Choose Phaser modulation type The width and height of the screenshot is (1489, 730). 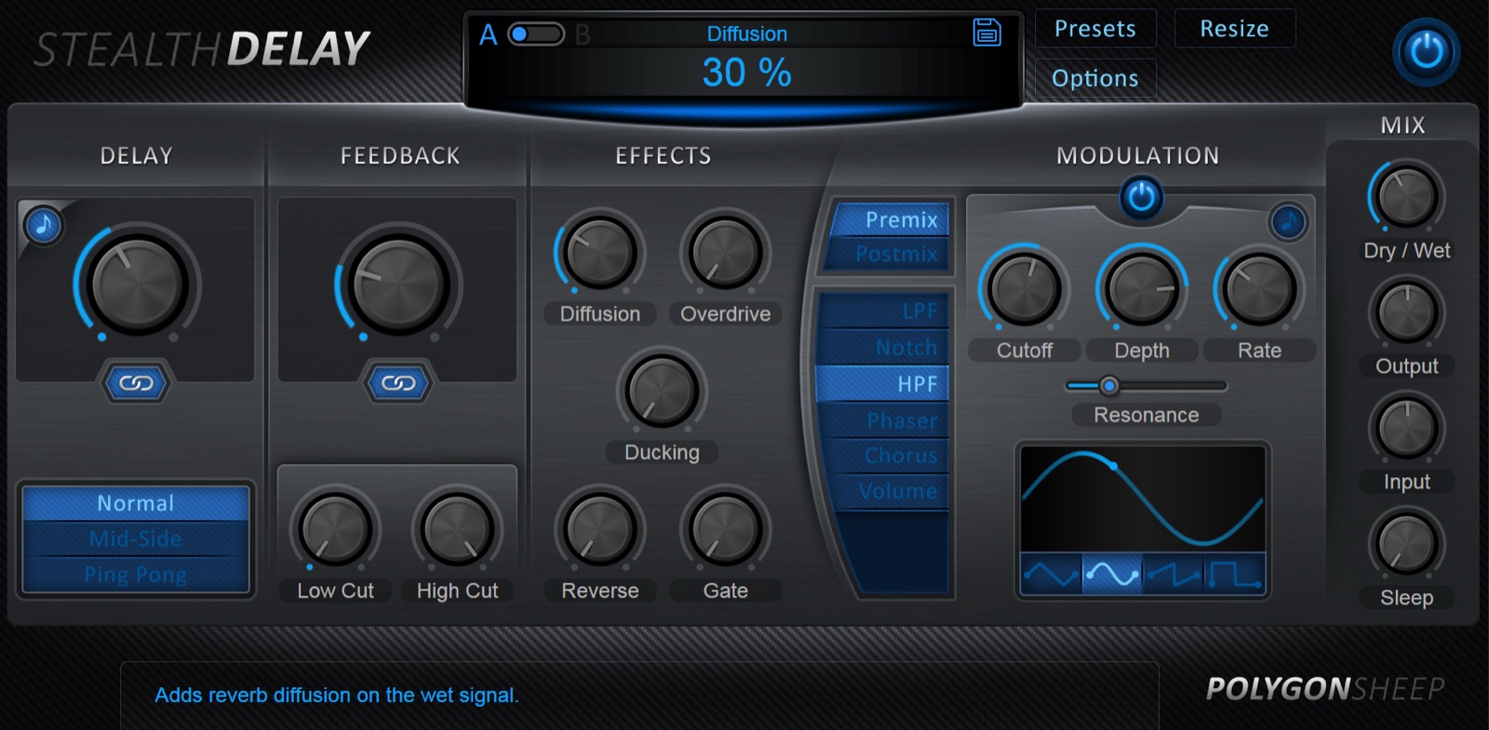point(882,420)
